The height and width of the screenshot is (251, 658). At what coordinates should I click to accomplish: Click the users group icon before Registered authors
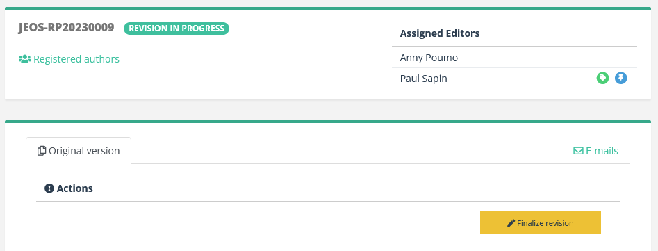[x=25, y=59]
